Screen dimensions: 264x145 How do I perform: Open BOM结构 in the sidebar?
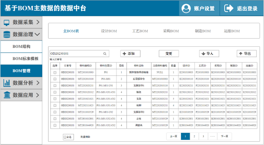(21, 46)
